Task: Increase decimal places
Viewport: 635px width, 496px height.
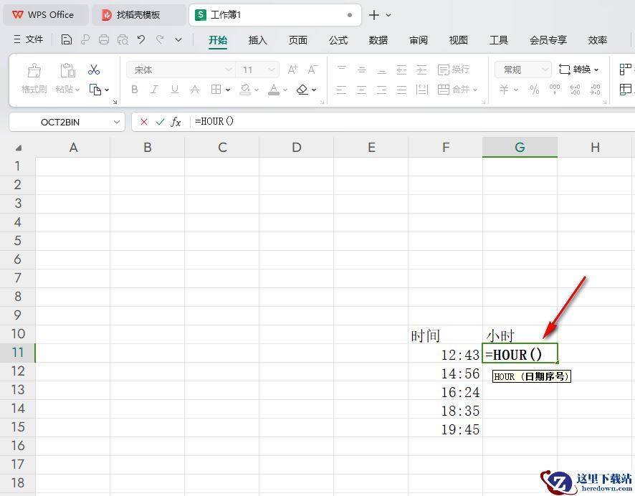Action: point(575,90)
